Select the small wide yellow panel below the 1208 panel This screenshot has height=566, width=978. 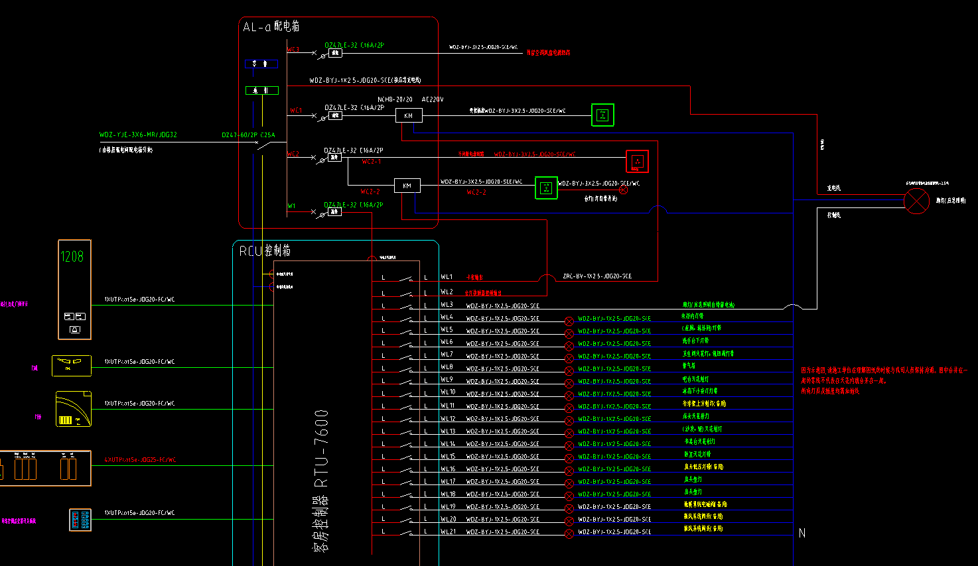[72, 366]
